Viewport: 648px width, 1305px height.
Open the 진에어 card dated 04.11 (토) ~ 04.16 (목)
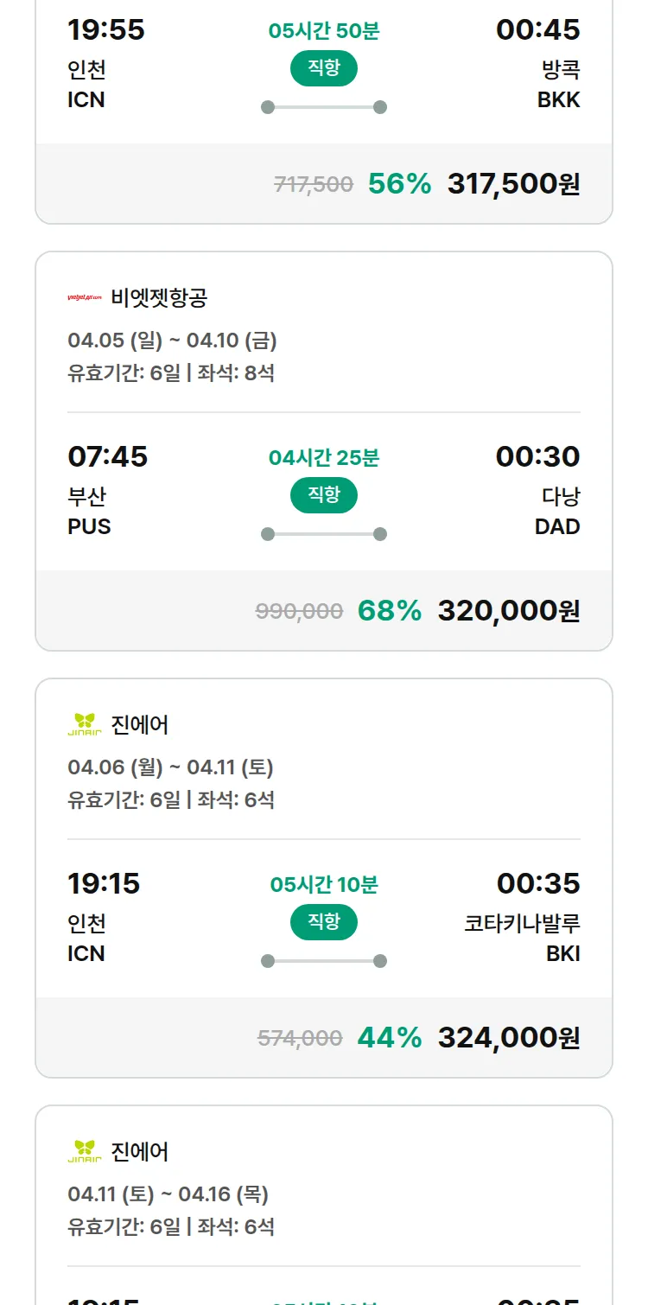click(168, 1194)
